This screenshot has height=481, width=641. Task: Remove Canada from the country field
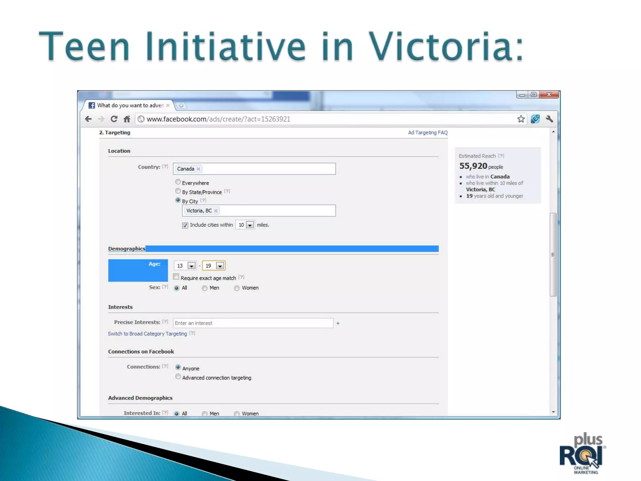[198, 169]
